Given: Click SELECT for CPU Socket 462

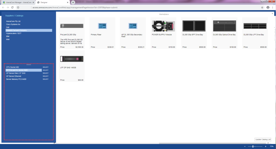Looking at the screenshot, I should (46, 67).
